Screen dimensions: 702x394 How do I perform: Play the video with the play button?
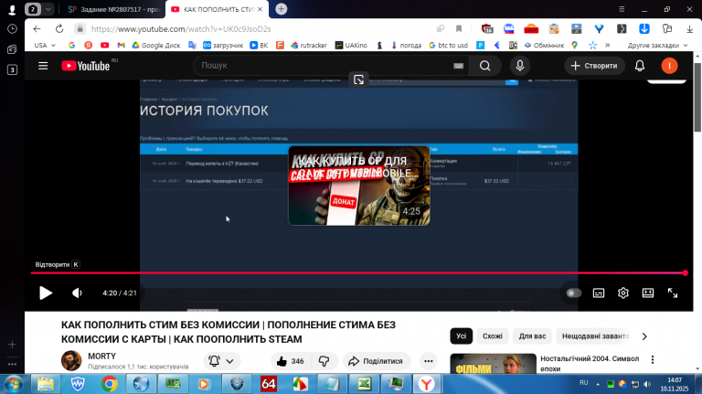(x=46, y=293)
